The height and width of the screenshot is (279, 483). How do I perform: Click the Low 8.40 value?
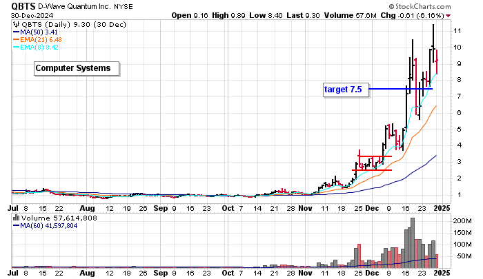tap(266, 15)
